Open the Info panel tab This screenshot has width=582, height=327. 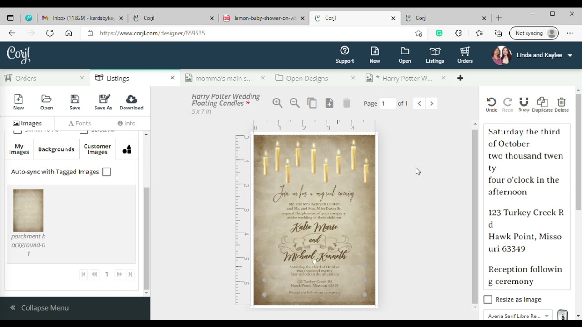pyautogui.click(x=126, y=123)
